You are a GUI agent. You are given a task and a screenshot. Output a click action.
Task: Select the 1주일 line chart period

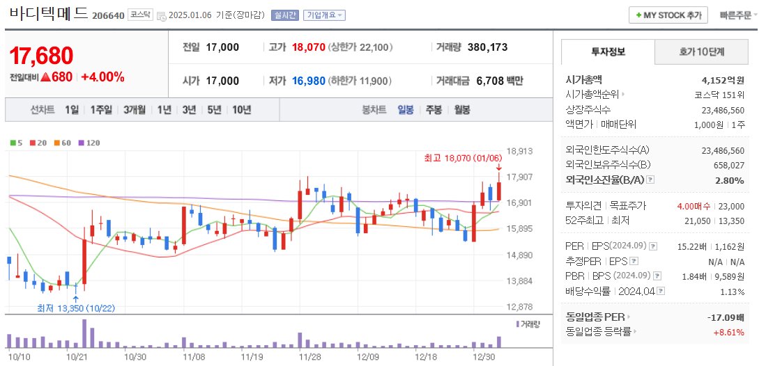(x=101, y=110)
